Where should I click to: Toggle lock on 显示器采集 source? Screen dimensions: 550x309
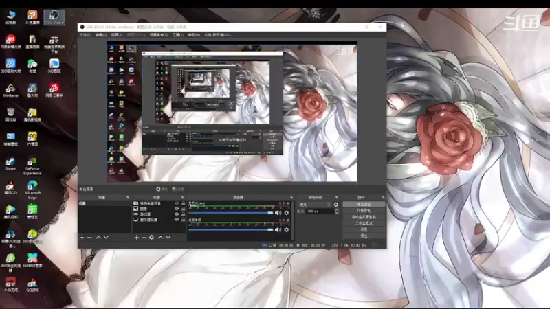tap(183, 220)
